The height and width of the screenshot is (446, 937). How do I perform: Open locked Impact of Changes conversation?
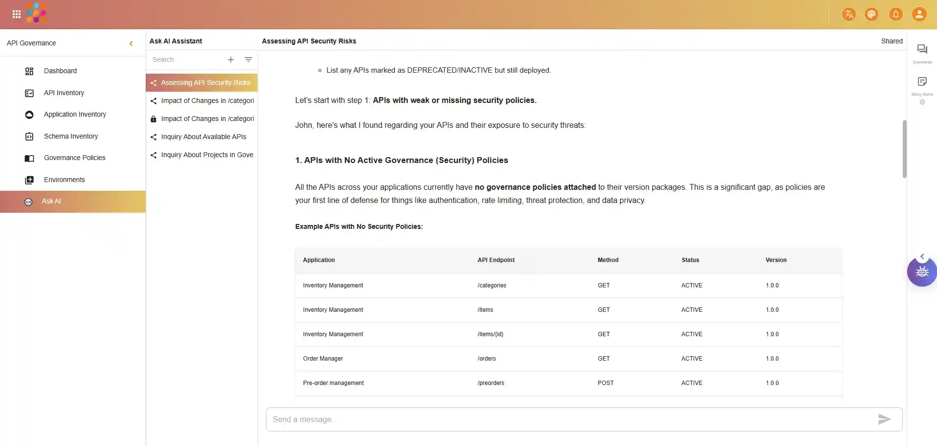pos(207,119)
